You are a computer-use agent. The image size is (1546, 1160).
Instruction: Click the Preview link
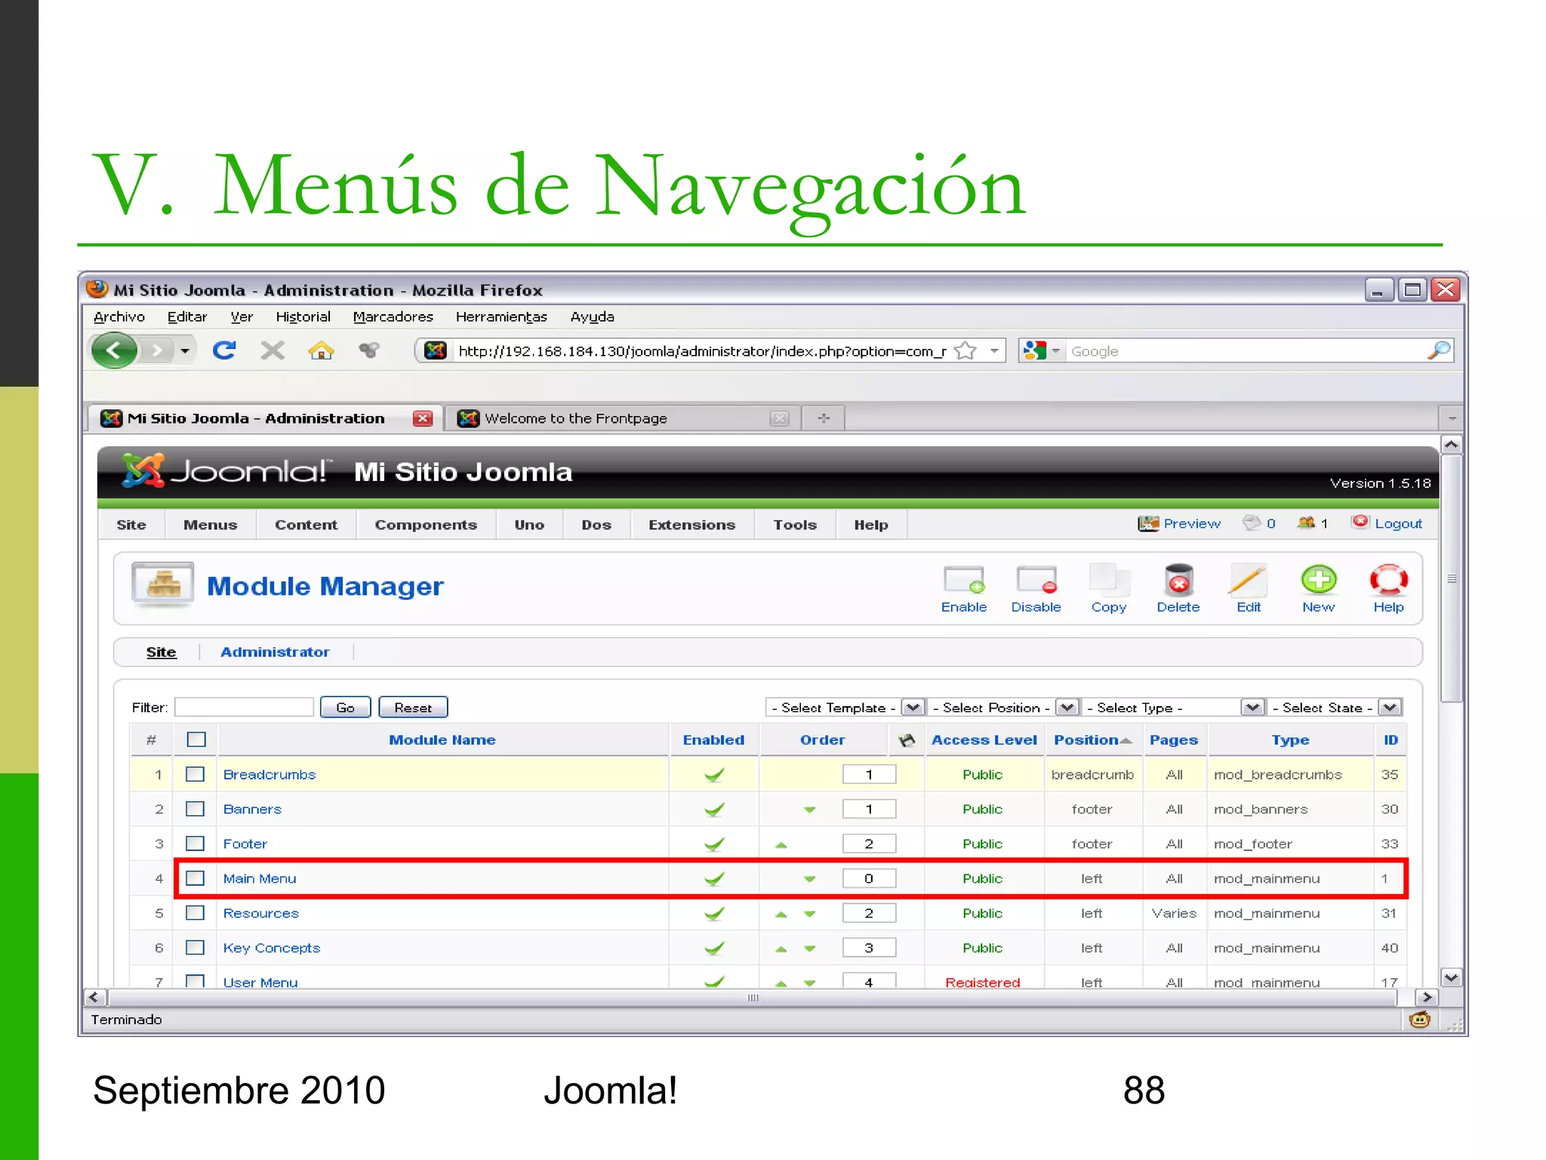tap(1191, 523)
